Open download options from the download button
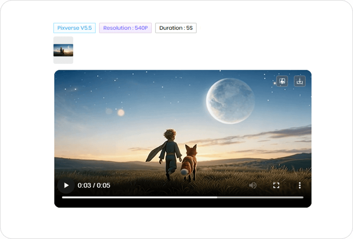 click(x=300, y=81)
